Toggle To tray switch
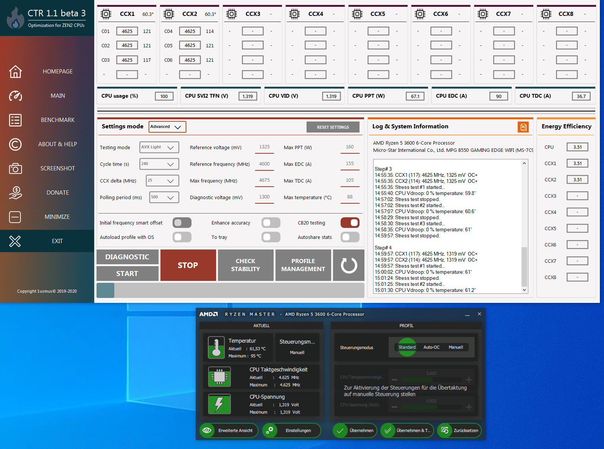 coord(271,237)
